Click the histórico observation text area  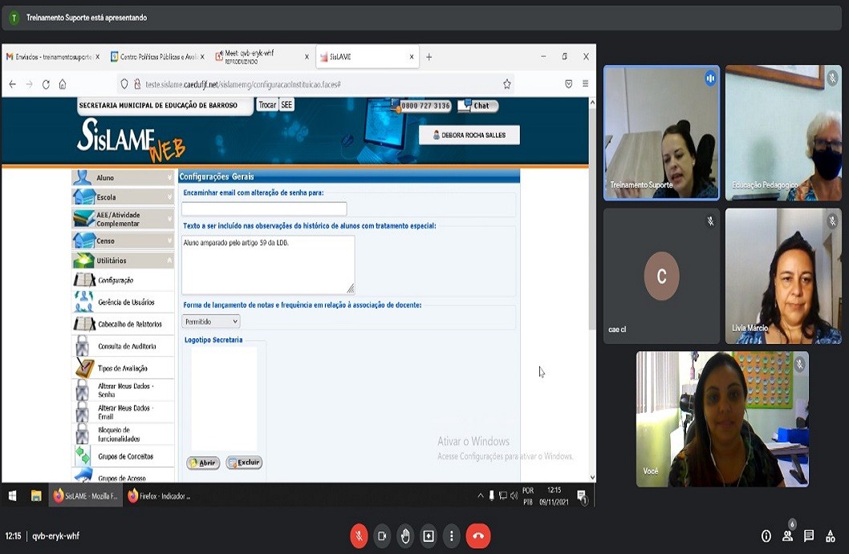coord(268,265)
